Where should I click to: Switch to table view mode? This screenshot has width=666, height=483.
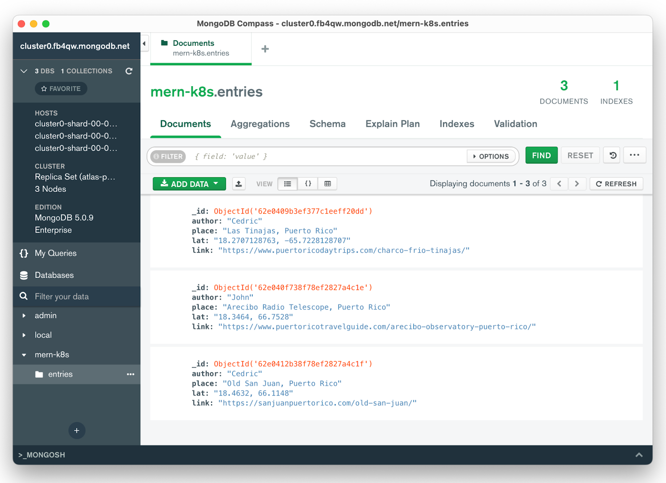pos(327,183)
